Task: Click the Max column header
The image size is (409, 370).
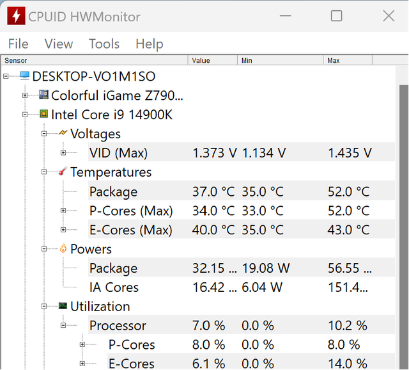Action: [x=348, y=60]
